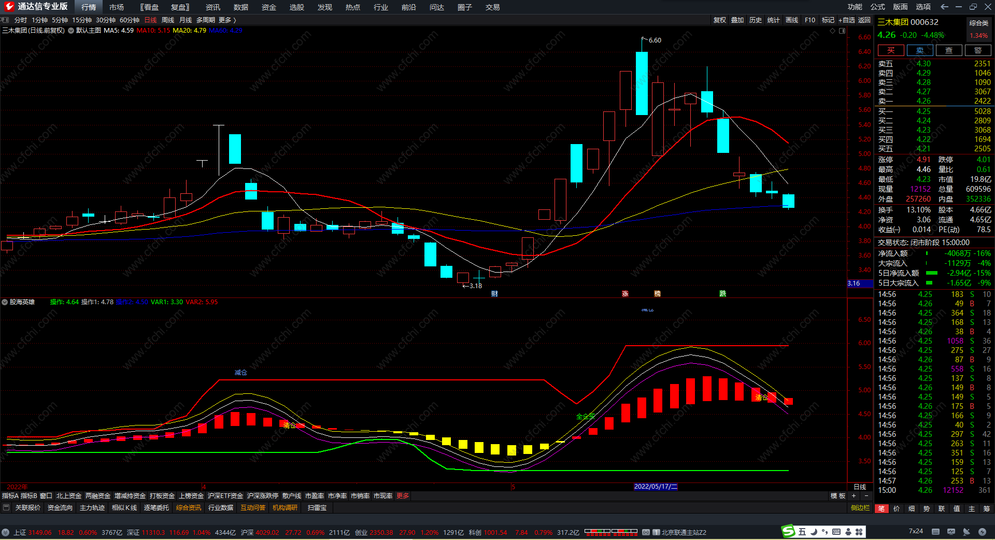995x540 pixels.
Task: Open the 日线 period selector at chart corner
Action: (860, 487)
